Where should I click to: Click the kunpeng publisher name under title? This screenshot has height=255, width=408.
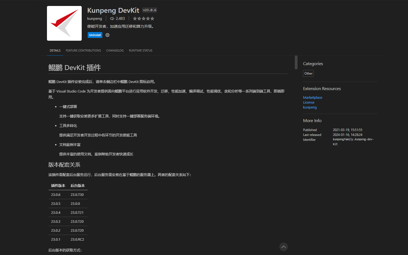(x=94, y=18)
